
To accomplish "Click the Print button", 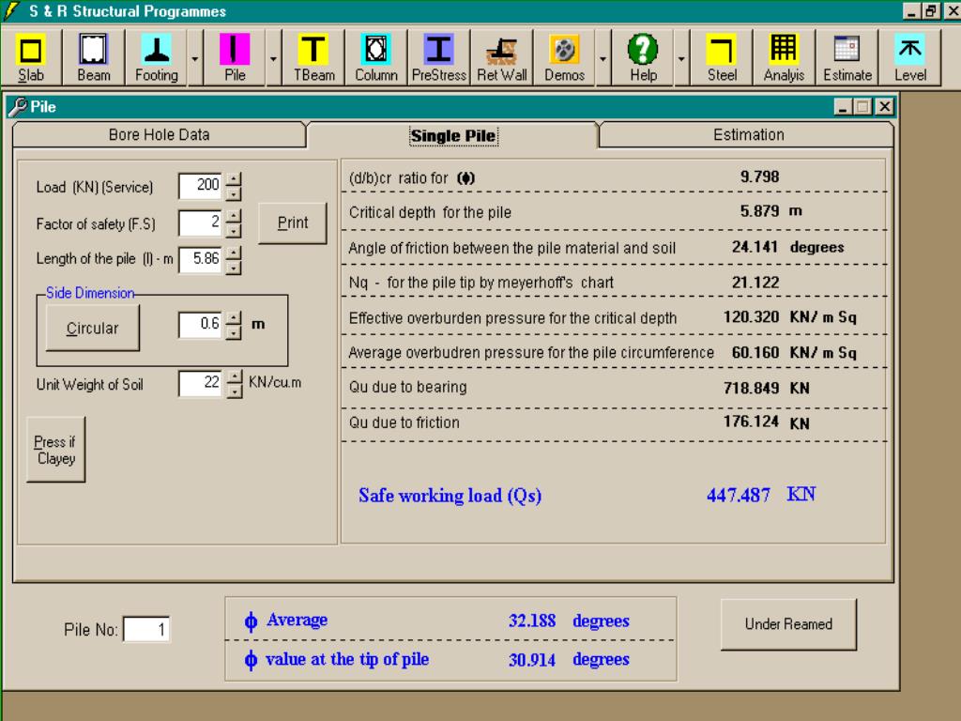I will tap(293, 223).
